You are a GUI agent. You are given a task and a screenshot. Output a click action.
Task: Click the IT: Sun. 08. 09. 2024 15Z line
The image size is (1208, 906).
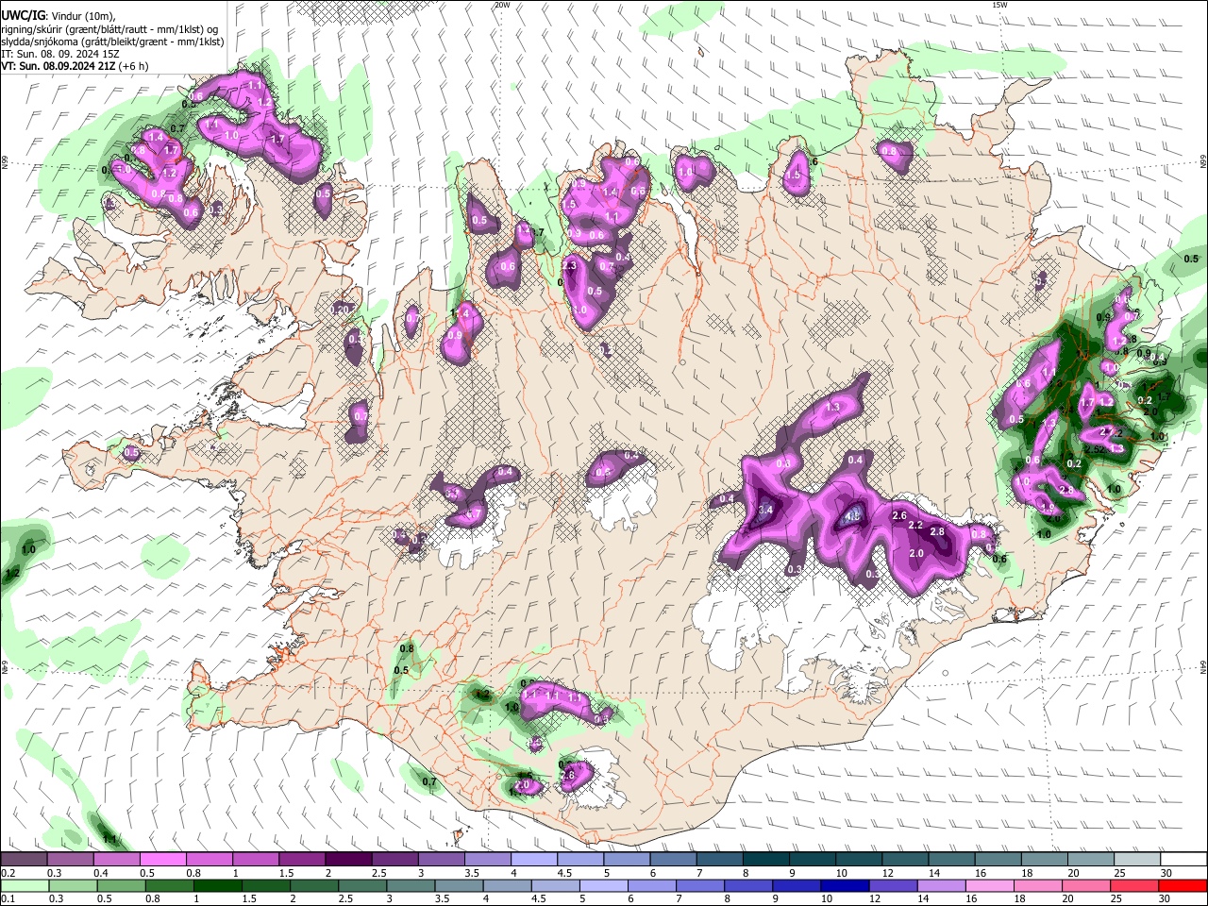tap(60, 55)
